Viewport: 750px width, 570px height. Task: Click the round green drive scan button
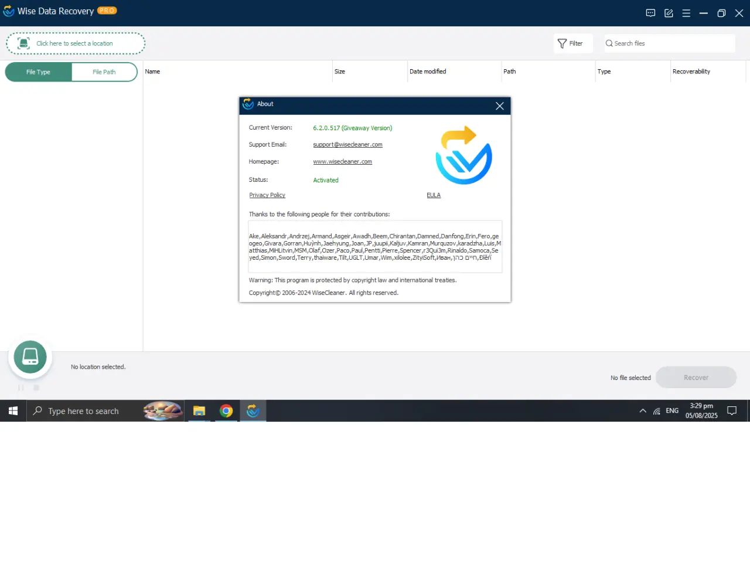(x=30, y=357)
